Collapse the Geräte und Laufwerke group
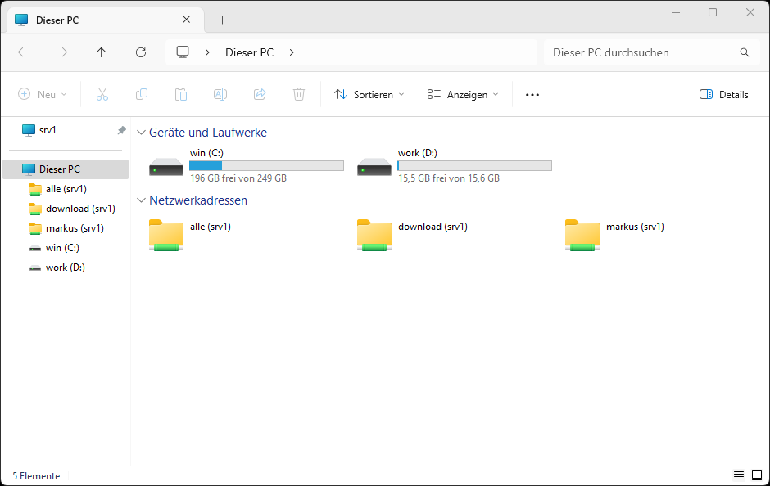 point(142,133)
